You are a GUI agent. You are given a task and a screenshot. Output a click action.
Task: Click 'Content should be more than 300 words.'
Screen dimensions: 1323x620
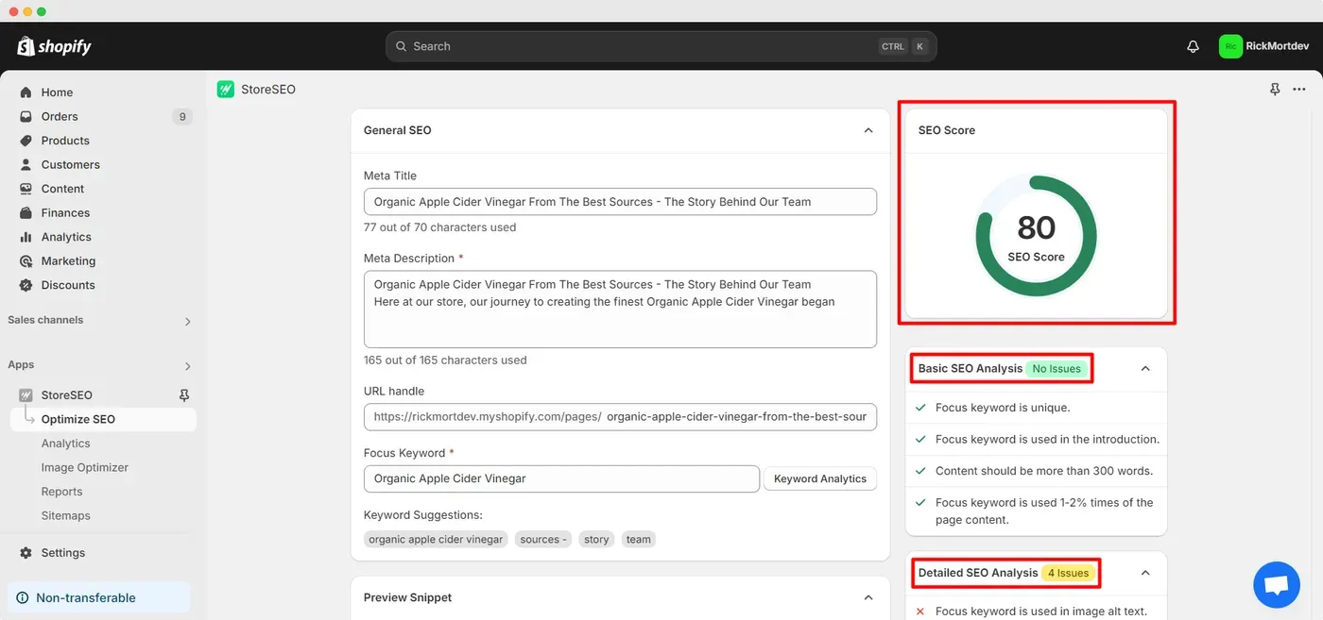(1044, 471)
